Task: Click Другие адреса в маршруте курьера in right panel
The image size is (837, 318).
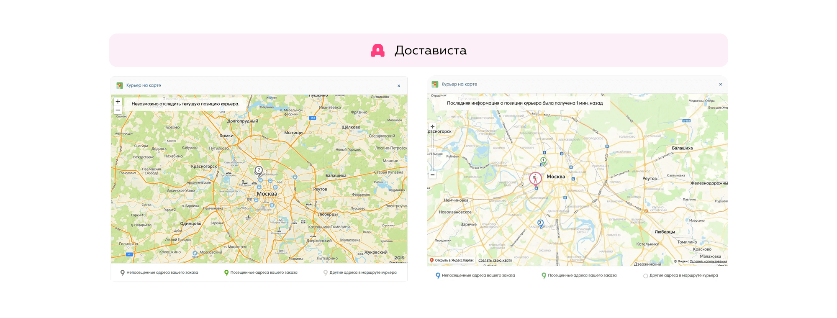Action: [683, 276]
